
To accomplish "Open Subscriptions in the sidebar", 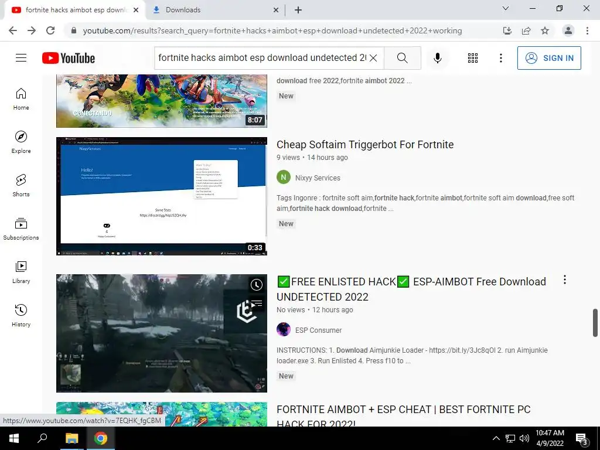I will 21,229.
